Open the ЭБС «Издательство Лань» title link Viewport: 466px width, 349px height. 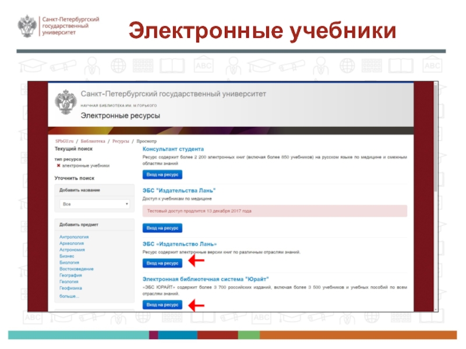click(x=179, y=244)
